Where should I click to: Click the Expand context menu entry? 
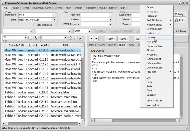coord(157,7)
